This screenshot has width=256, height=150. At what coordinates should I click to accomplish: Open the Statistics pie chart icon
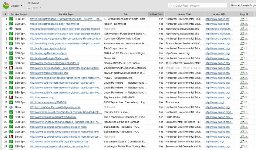tap(6, 5)
